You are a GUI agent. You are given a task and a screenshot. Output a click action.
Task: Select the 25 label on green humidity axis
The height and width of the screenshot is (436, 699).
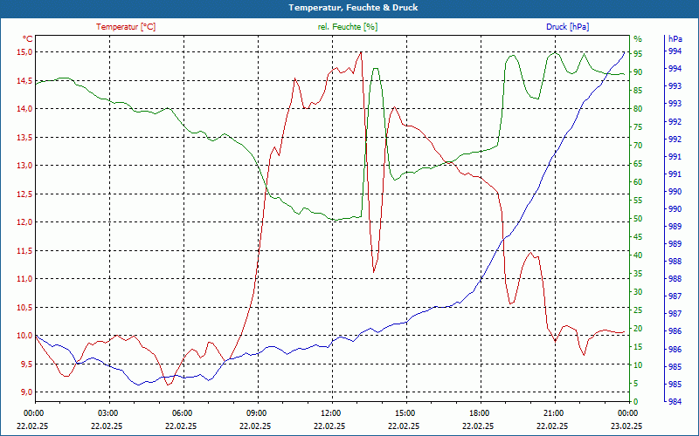(638, 310)
